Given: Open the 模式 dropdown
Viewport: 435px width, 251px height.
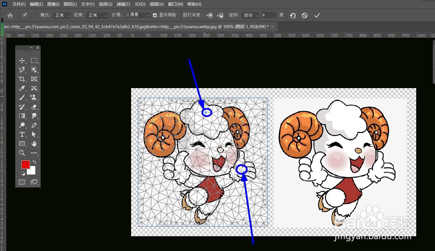Looking at the screenshot, I should [62, 15].
